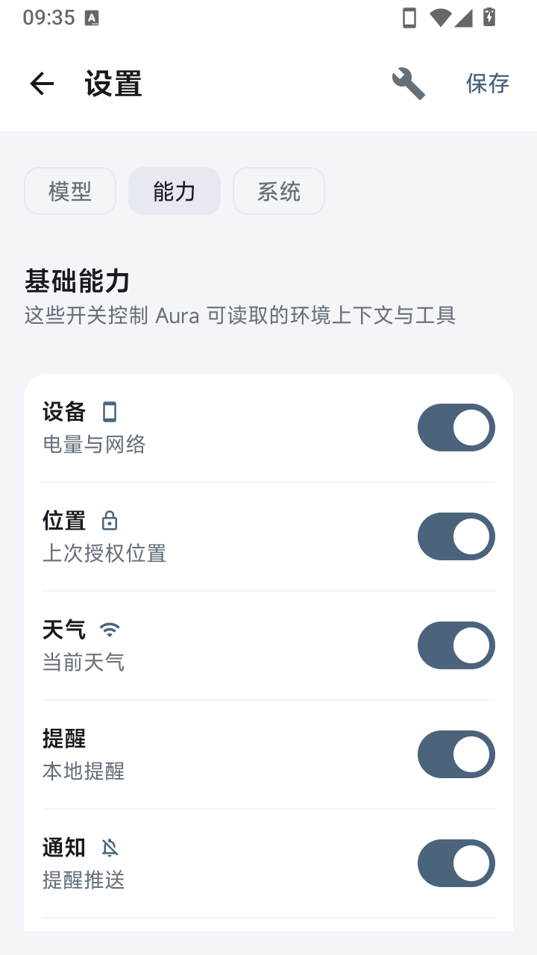Select the 能力 tab

pos(175,191)
